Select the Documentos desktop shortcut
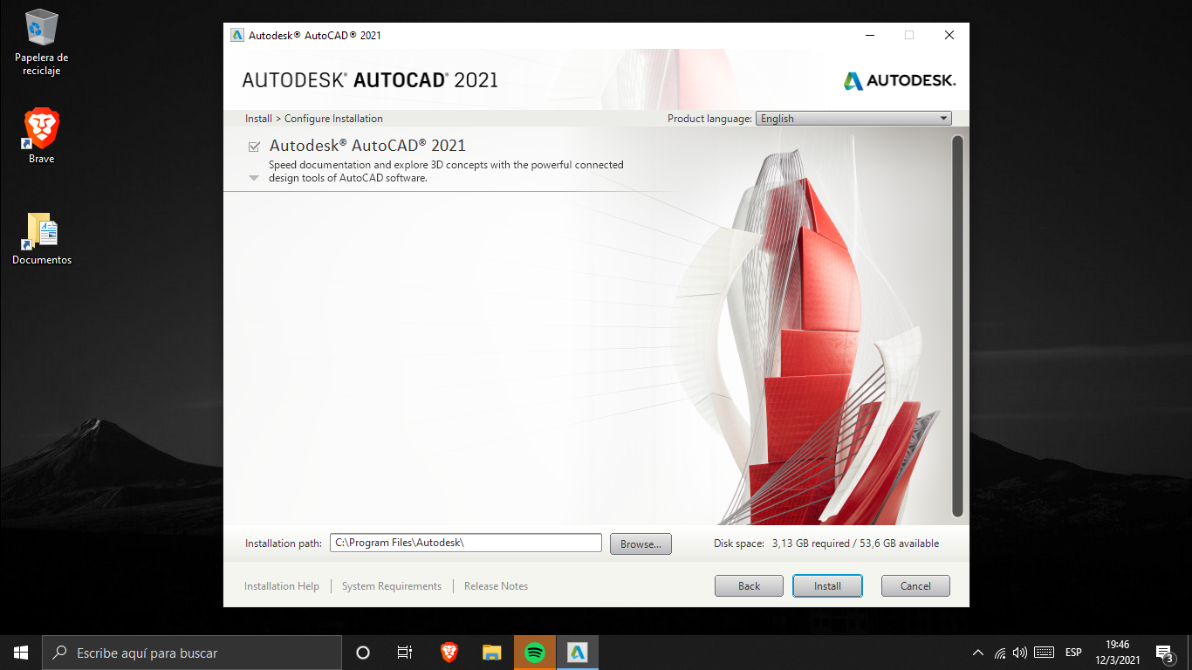This screenshot has width=1192, height=670. click(x=42, y=238)
